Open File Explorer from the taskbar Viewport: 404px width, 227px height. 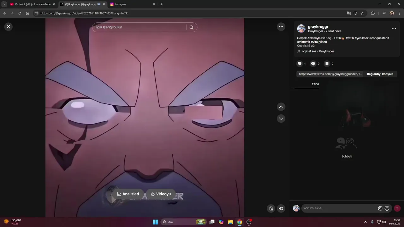tap(230, 222)
